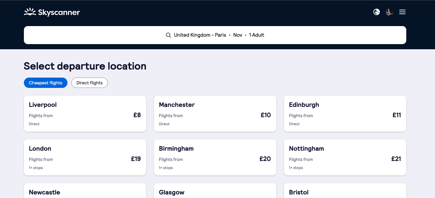Edit the United Kingdom – Paris search bar
Screen dimensions: 435x198
(x=215, y=35)
